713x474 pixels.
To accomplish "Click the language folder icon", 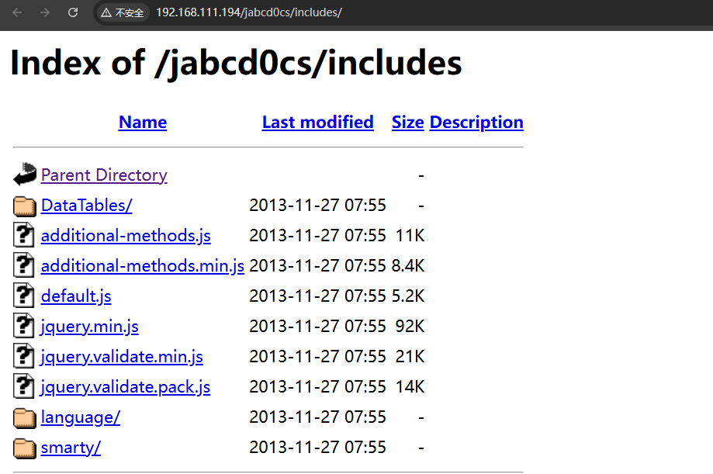I will point(25,417).
